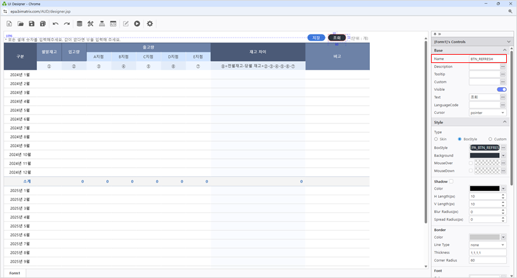Switch to the Form1 tab

14,273
